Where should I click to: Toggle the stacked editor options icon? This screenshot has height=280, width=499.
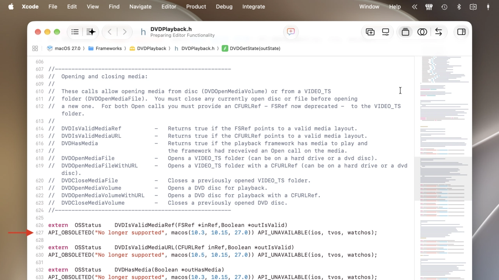click(x=405, y=32)
